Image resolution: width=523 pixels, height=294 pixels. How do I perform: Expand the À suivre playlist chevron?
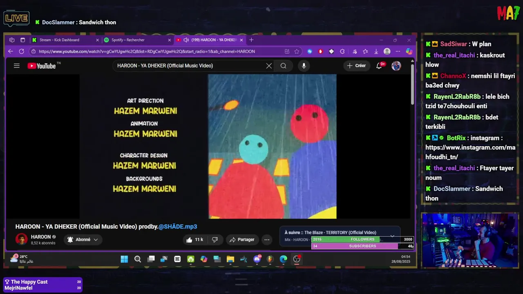point(392,236)
